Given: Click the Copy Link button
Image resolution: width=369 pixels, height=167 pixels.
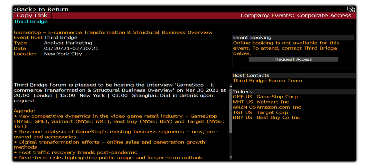Looking at the screenshot, I should point(32,16).
